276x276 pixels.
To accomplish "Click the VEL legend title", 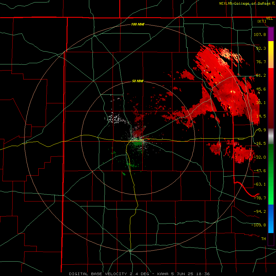I will pyautogui.click(x=269, y=18).
